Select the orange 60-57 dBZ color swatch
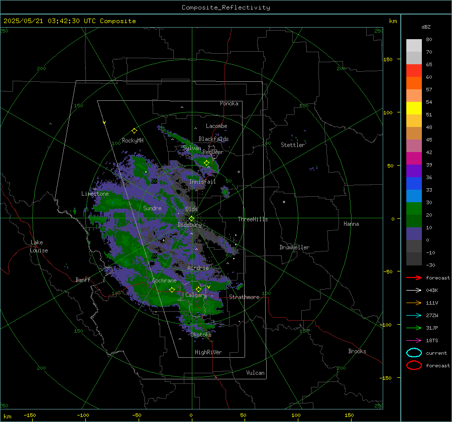This screenshot has height=422, width=452. 414,83
